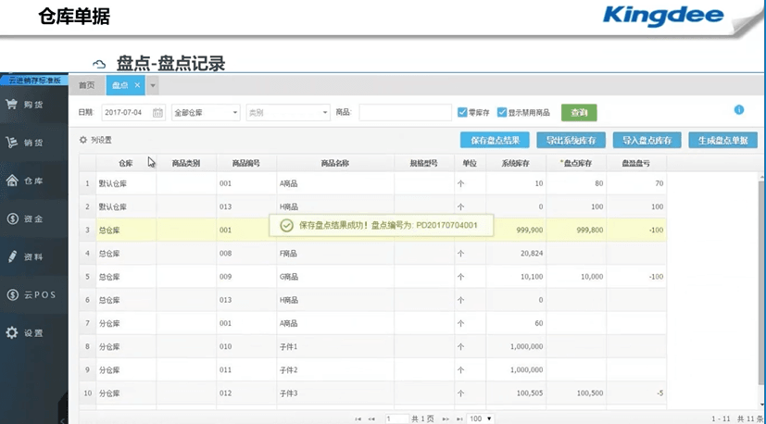Click the 盘点库存 column header
The image size is (766, 424).
tap(576, 164)
